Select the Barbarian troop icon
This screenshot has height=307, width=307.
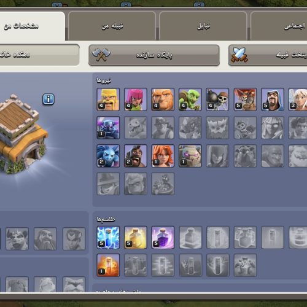click(x=108, y=99)
